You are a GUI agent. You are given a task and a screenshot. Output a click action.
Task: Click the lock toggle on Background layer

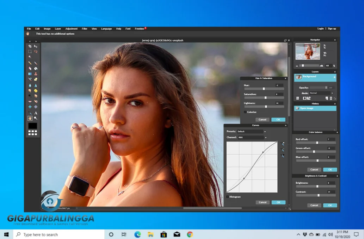point(334,77)
